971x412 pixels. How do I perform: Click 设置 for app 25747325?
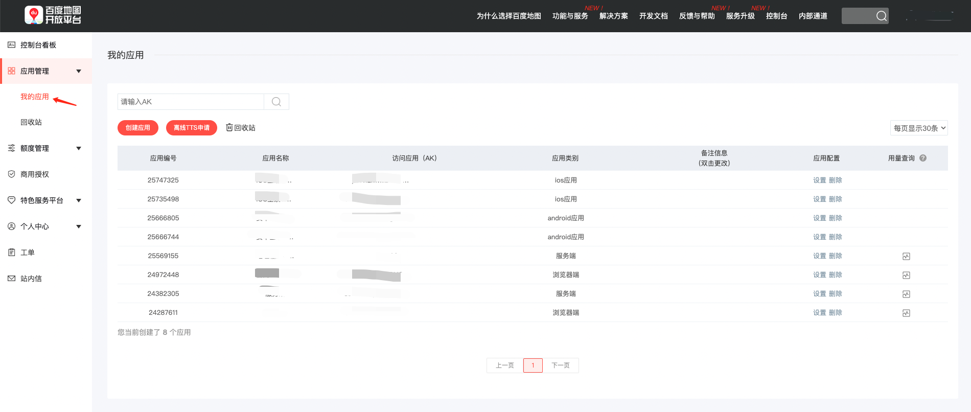819,180
